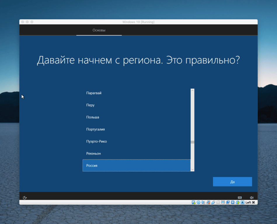Open the USB devices indicator
This screenshot has width=277, height=224.
pyautogui.click(x=213, y=202)
